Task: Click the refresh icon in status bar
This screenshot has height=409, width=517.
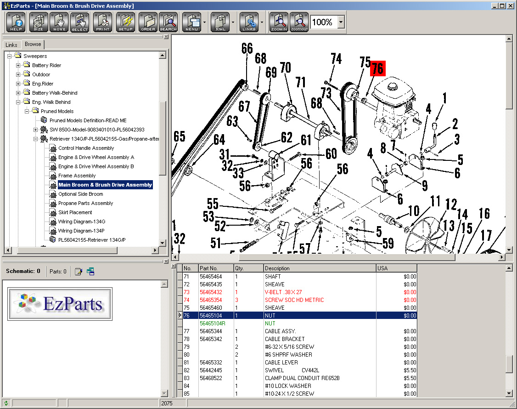Action: pos(6,403)
